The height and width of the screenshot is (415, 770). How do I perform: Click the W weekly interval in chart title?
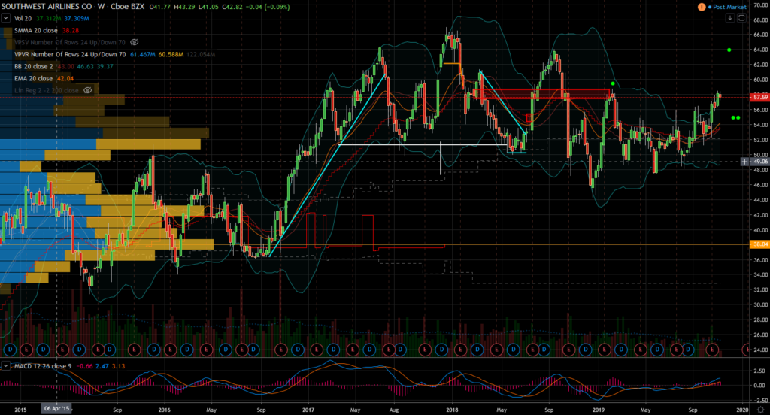point(101,7)
